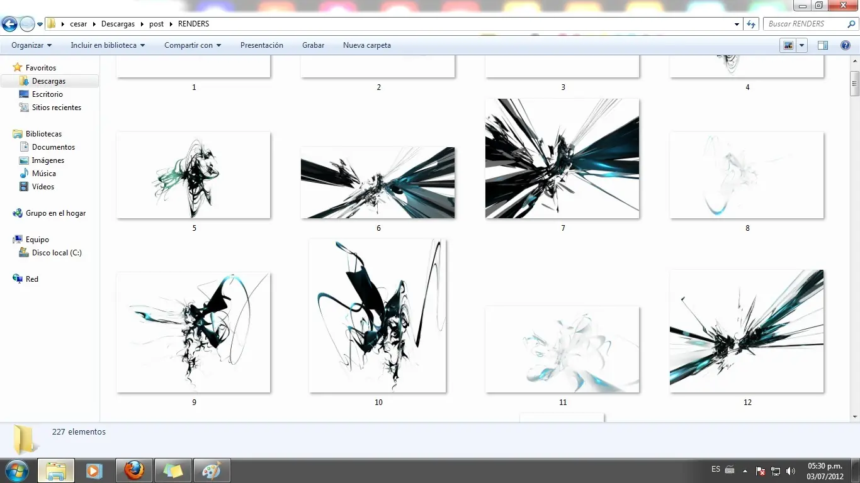Screen dimensions: 860x483
Task: Select thumbnail of render 6
Action: 378,182
